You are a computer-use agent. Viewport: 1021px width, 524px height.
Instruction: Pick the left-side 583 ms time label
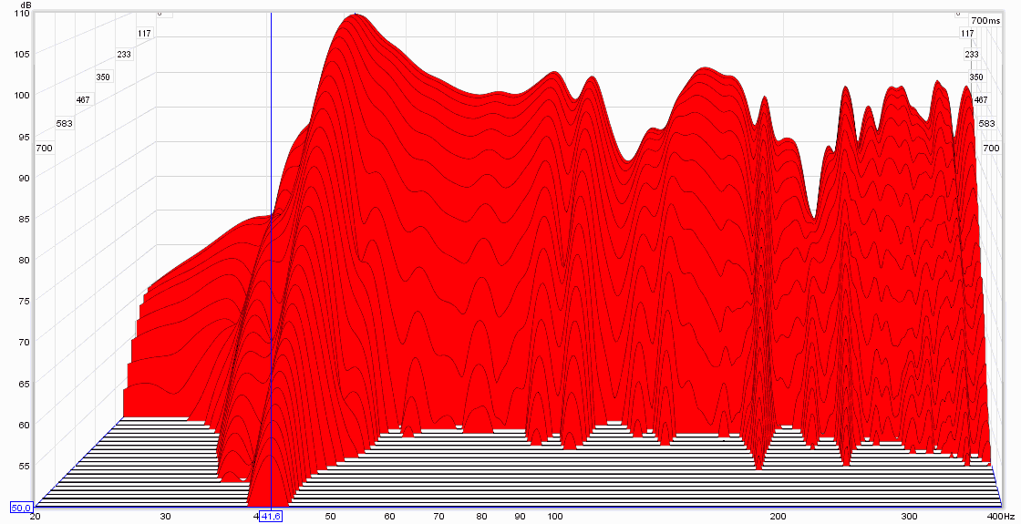tap(63, 123)
